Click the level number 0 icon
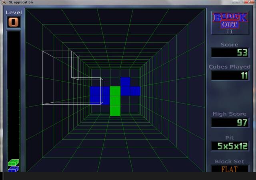Viewport: 256px width, 180px height. [14, 22]
